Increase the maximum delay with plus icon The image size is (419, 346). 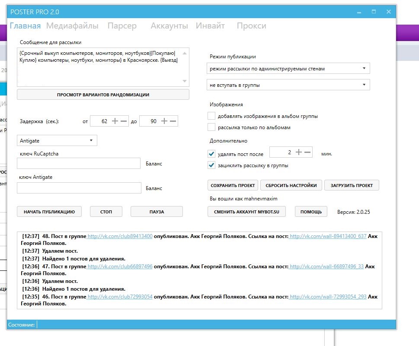(164, 121)
